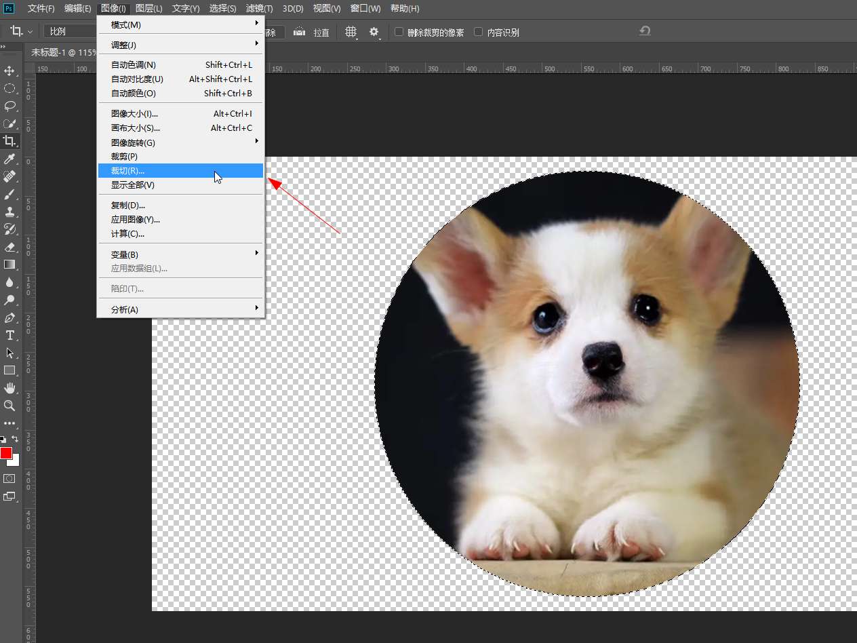Reset to default foreground and background colors
857x643 pixels.
click(x=3, y=440)
